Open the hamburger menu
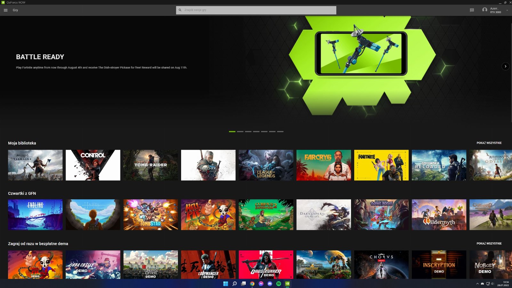This screenshot has height=288, width=512. tap(5, 10)
